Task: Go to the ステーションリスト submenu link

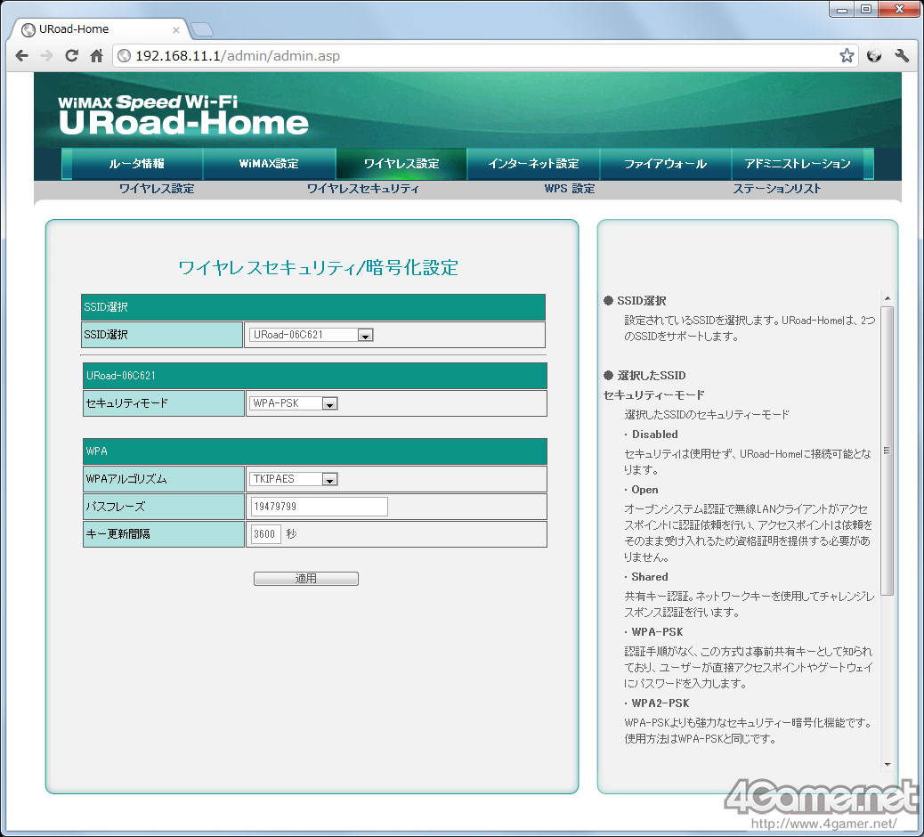Action: 777,189
